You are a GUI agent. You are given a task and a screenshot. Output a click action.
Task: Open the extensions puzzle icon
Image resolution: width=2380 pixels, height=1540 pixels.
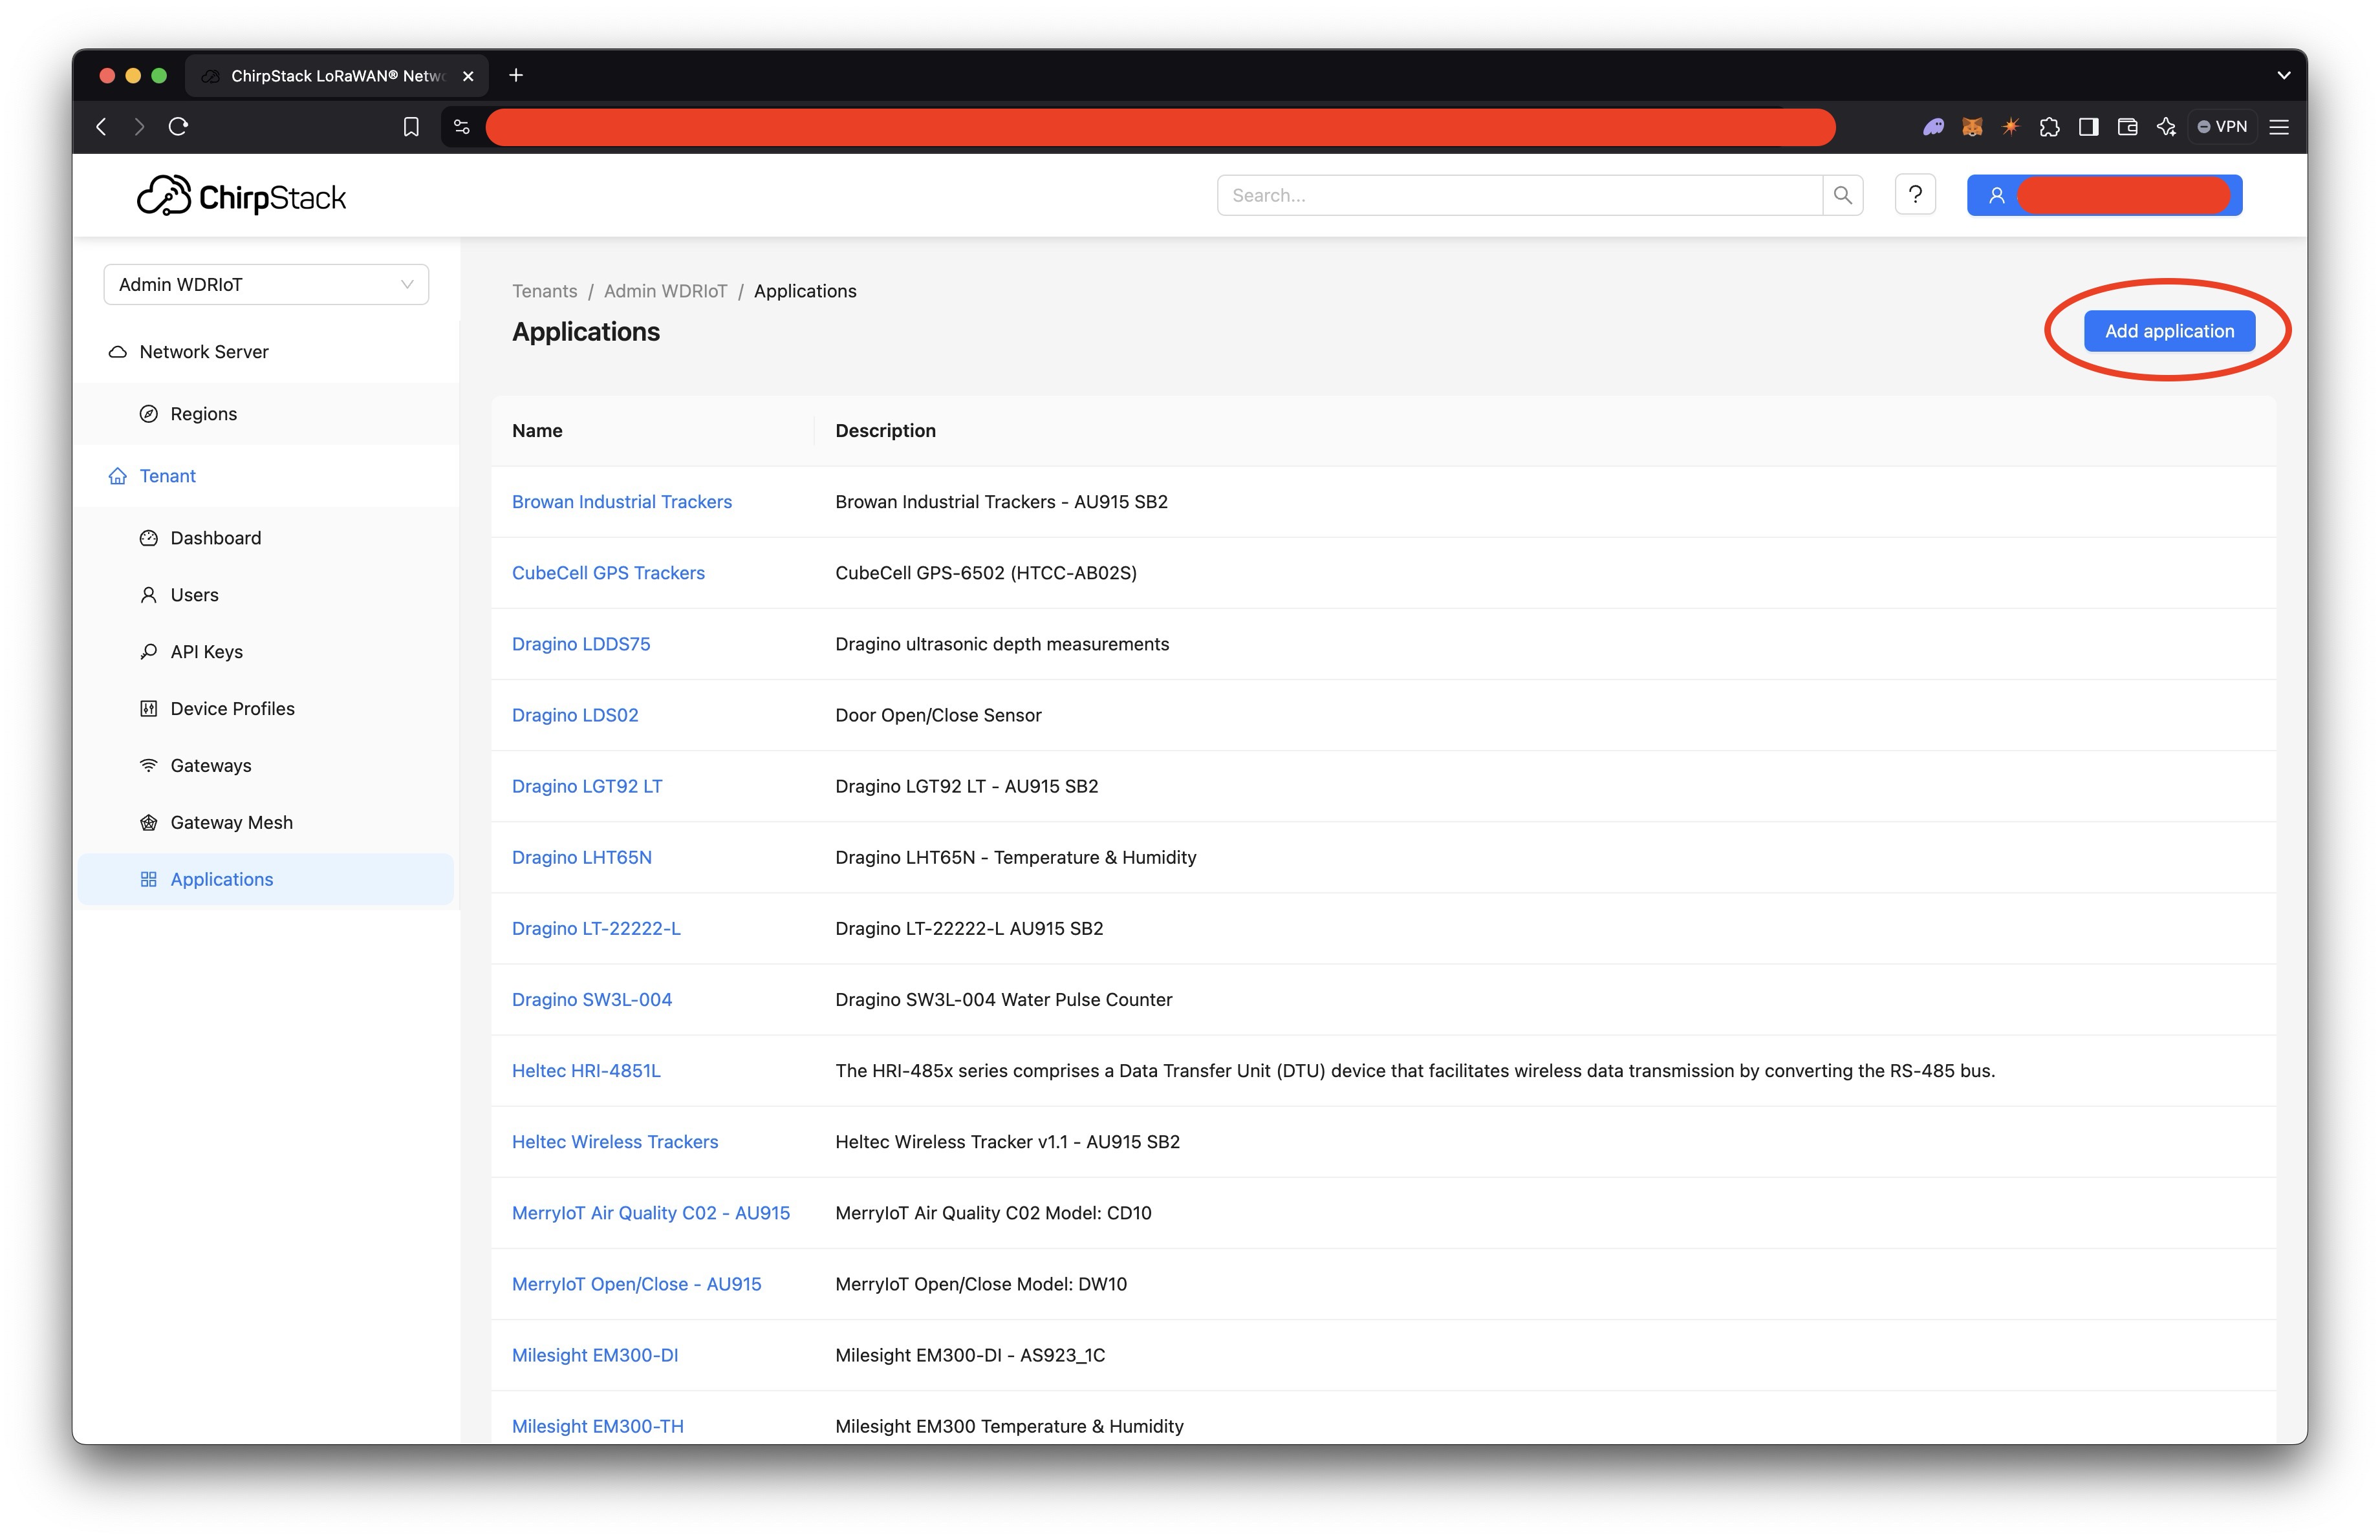[x=2050, y=127]
